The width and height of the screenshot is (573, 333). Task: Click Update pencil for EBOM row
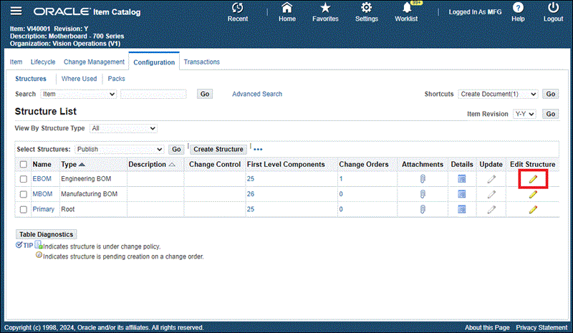click(491, 179)
